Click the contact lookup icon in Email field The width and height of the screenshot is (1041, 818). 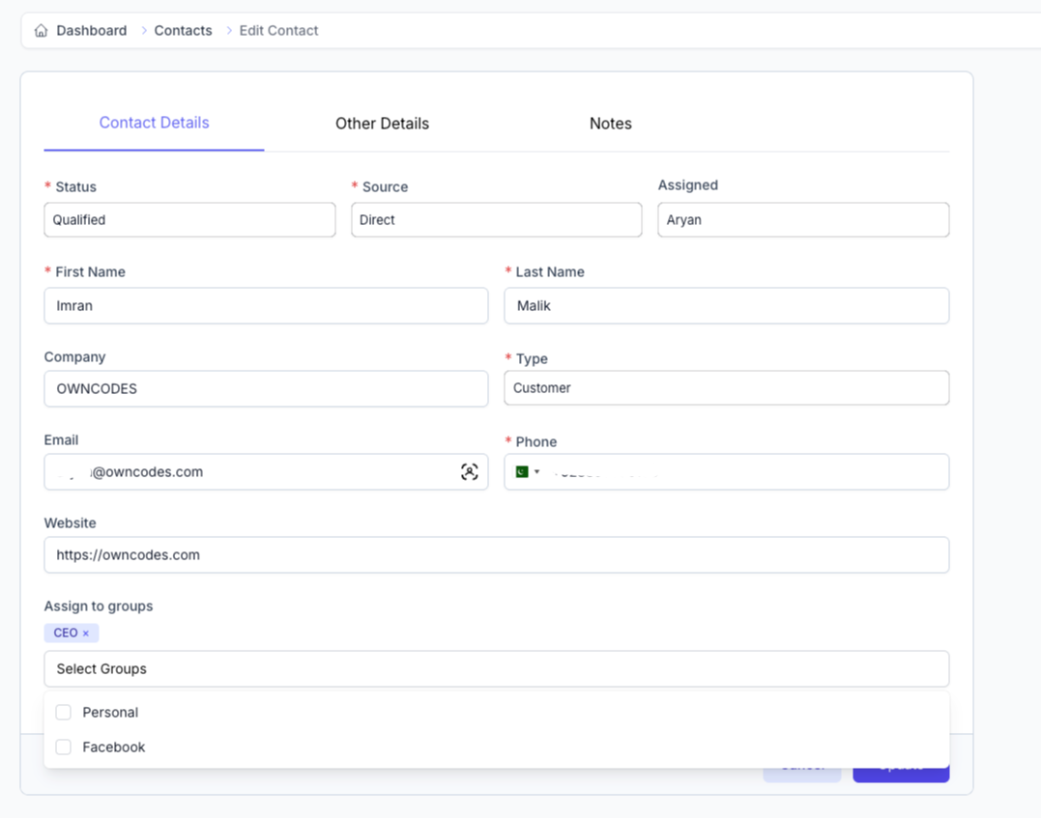pos(470,471)
